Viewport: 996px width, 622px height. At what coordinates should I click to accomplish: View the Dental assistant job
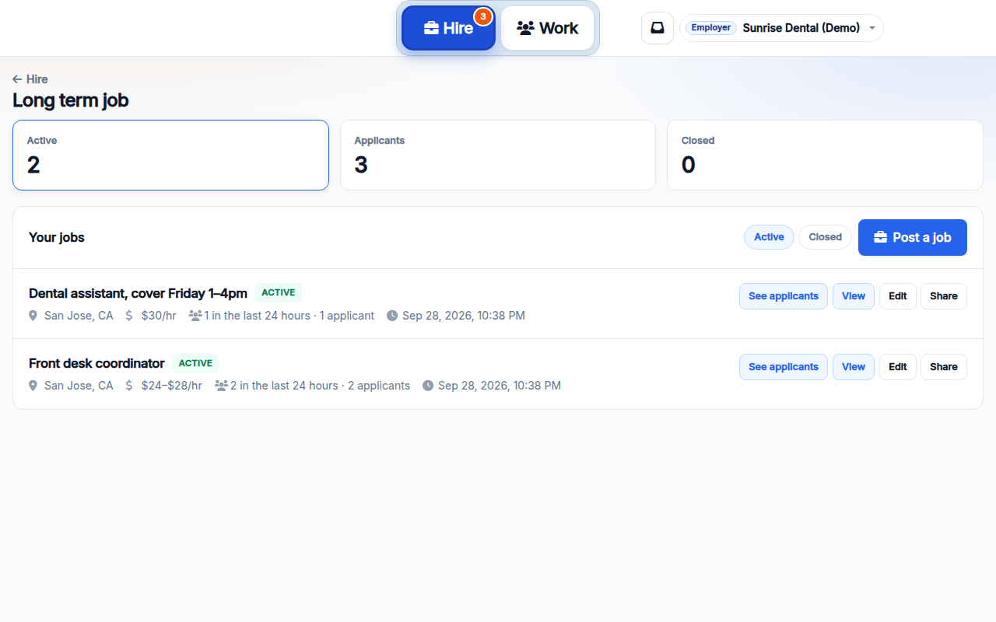pyautogui.click(x=854, y=296)
